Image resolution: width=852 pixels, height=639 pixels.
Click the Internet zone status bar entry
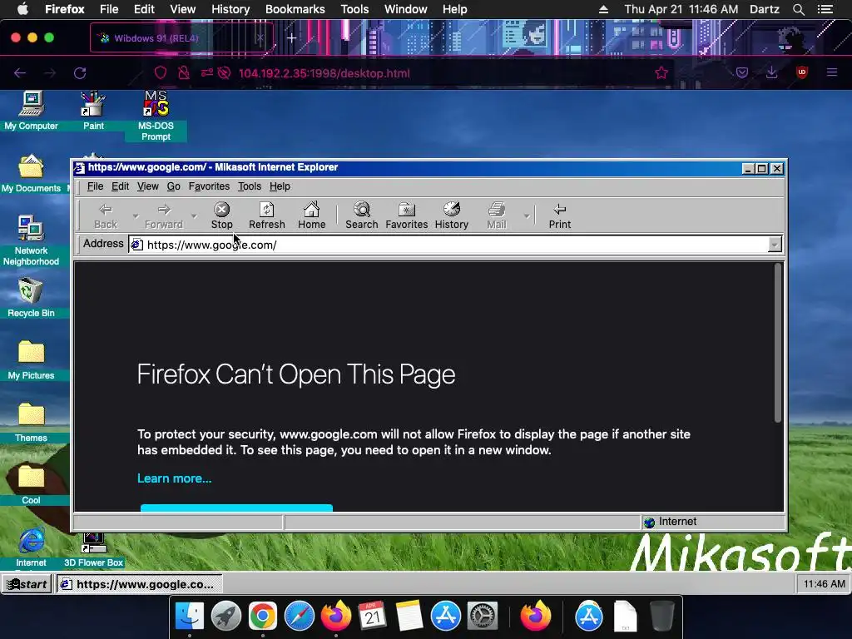click(x=713, y=523)
